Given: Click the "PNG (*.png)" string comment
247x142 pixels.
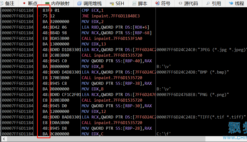Looking at the screenshot, I should click(193, 95).
